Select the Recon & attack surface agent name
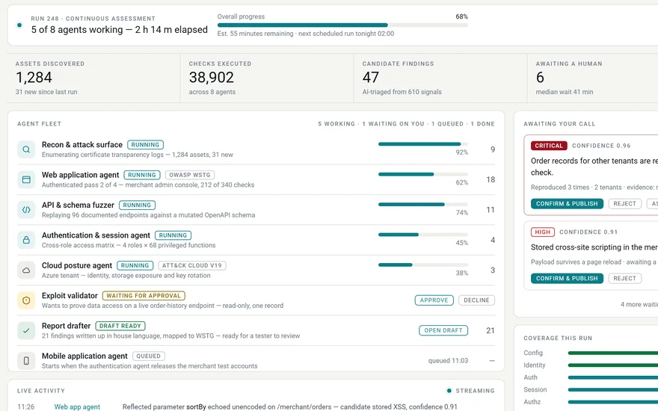658x411 pixels. pos(82,145)
